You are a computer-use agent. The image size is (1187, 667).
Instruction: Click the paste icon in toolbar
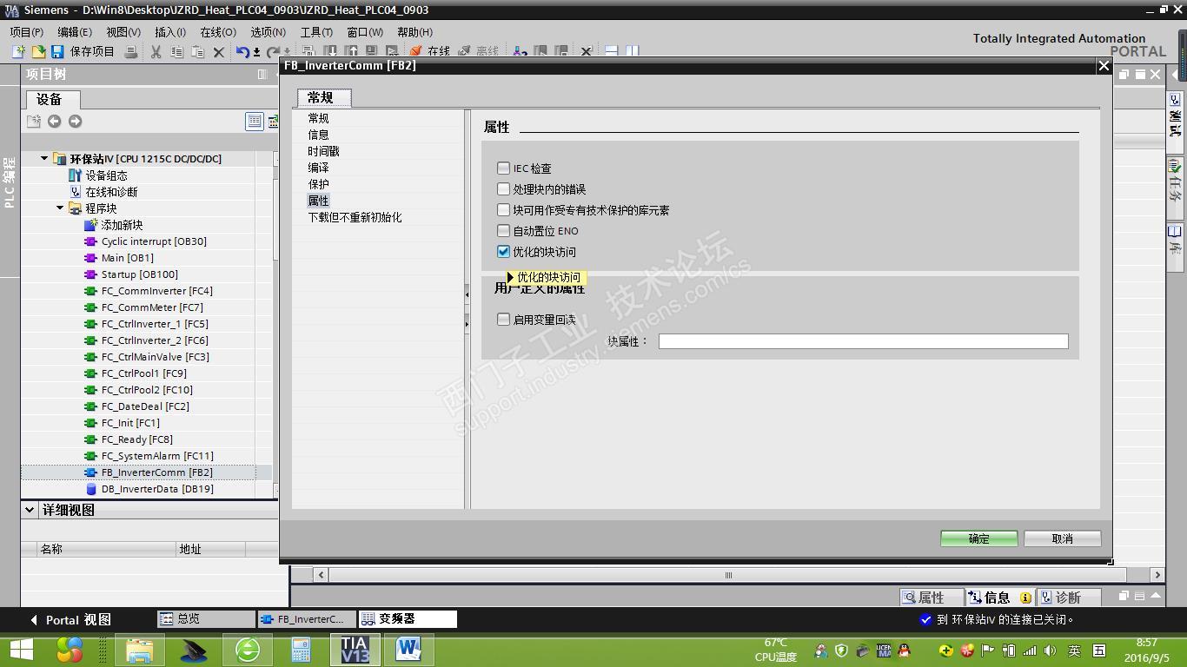coord(198,52)
